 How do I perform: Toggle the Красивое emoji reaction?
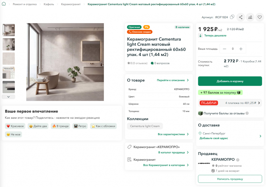coord(15,126)
